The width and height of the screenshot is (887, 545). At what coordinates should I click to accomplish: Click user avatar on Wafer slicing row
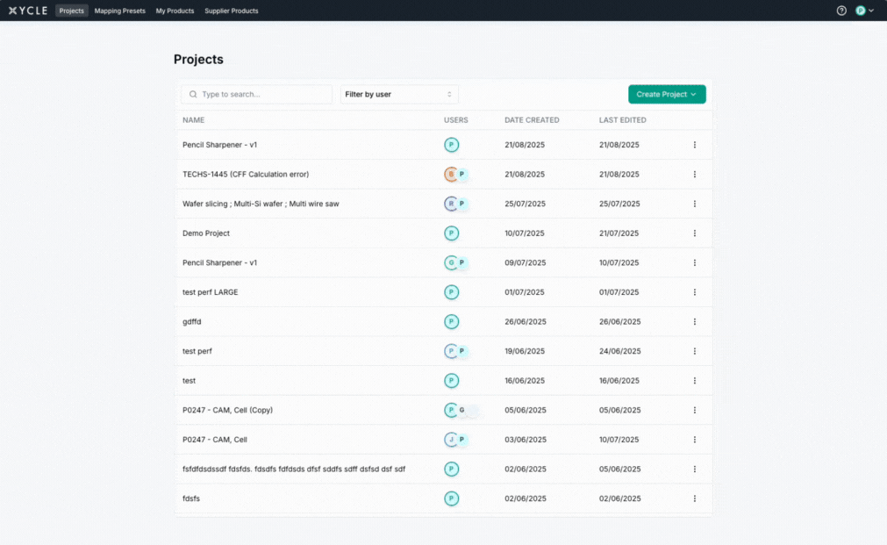451,204
